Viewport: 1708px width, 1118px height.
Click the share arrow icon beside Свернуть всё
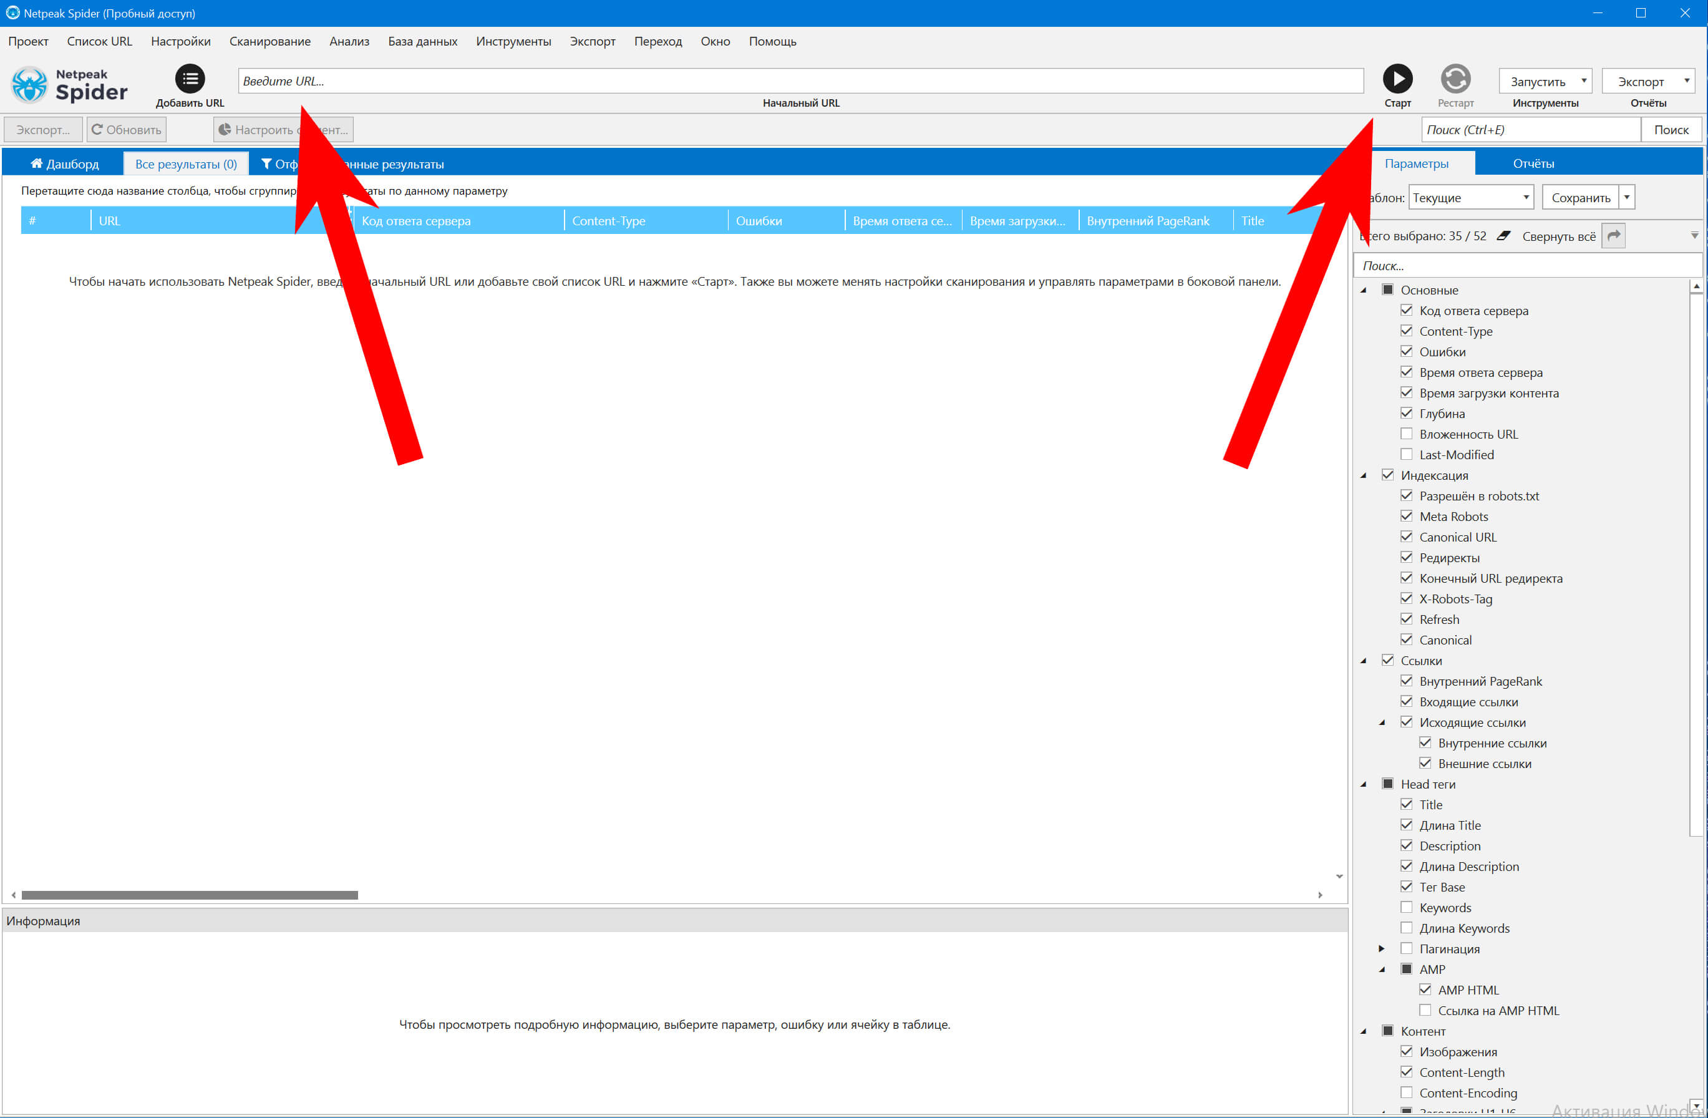point(1613,236)
